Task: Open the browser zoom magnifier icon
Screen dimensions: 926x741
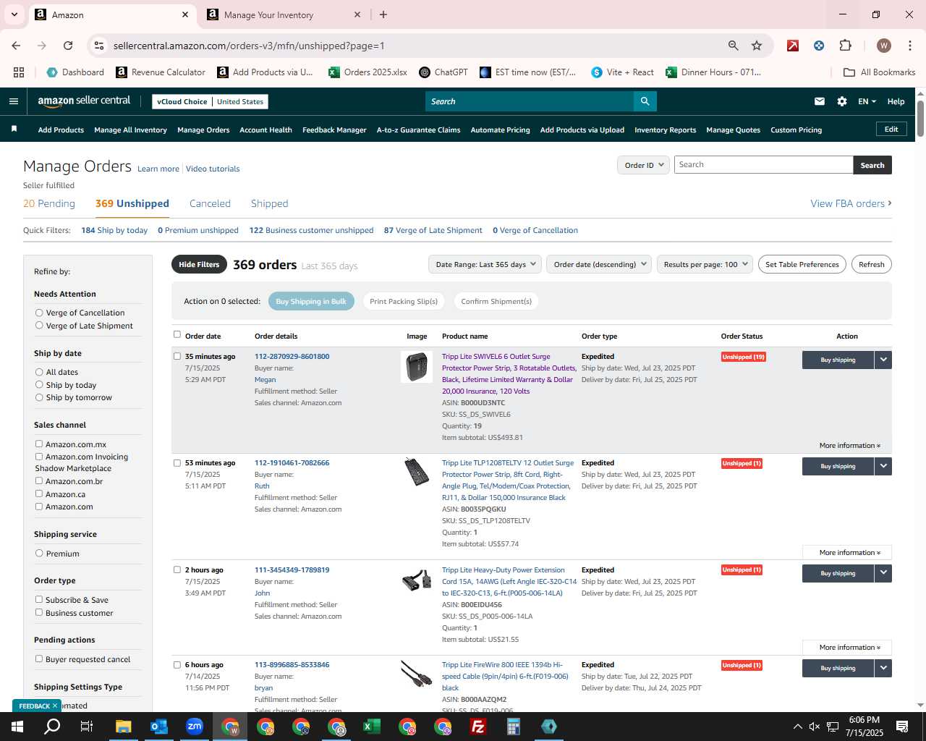Action: pyautogui.click(x=734, y=46)
